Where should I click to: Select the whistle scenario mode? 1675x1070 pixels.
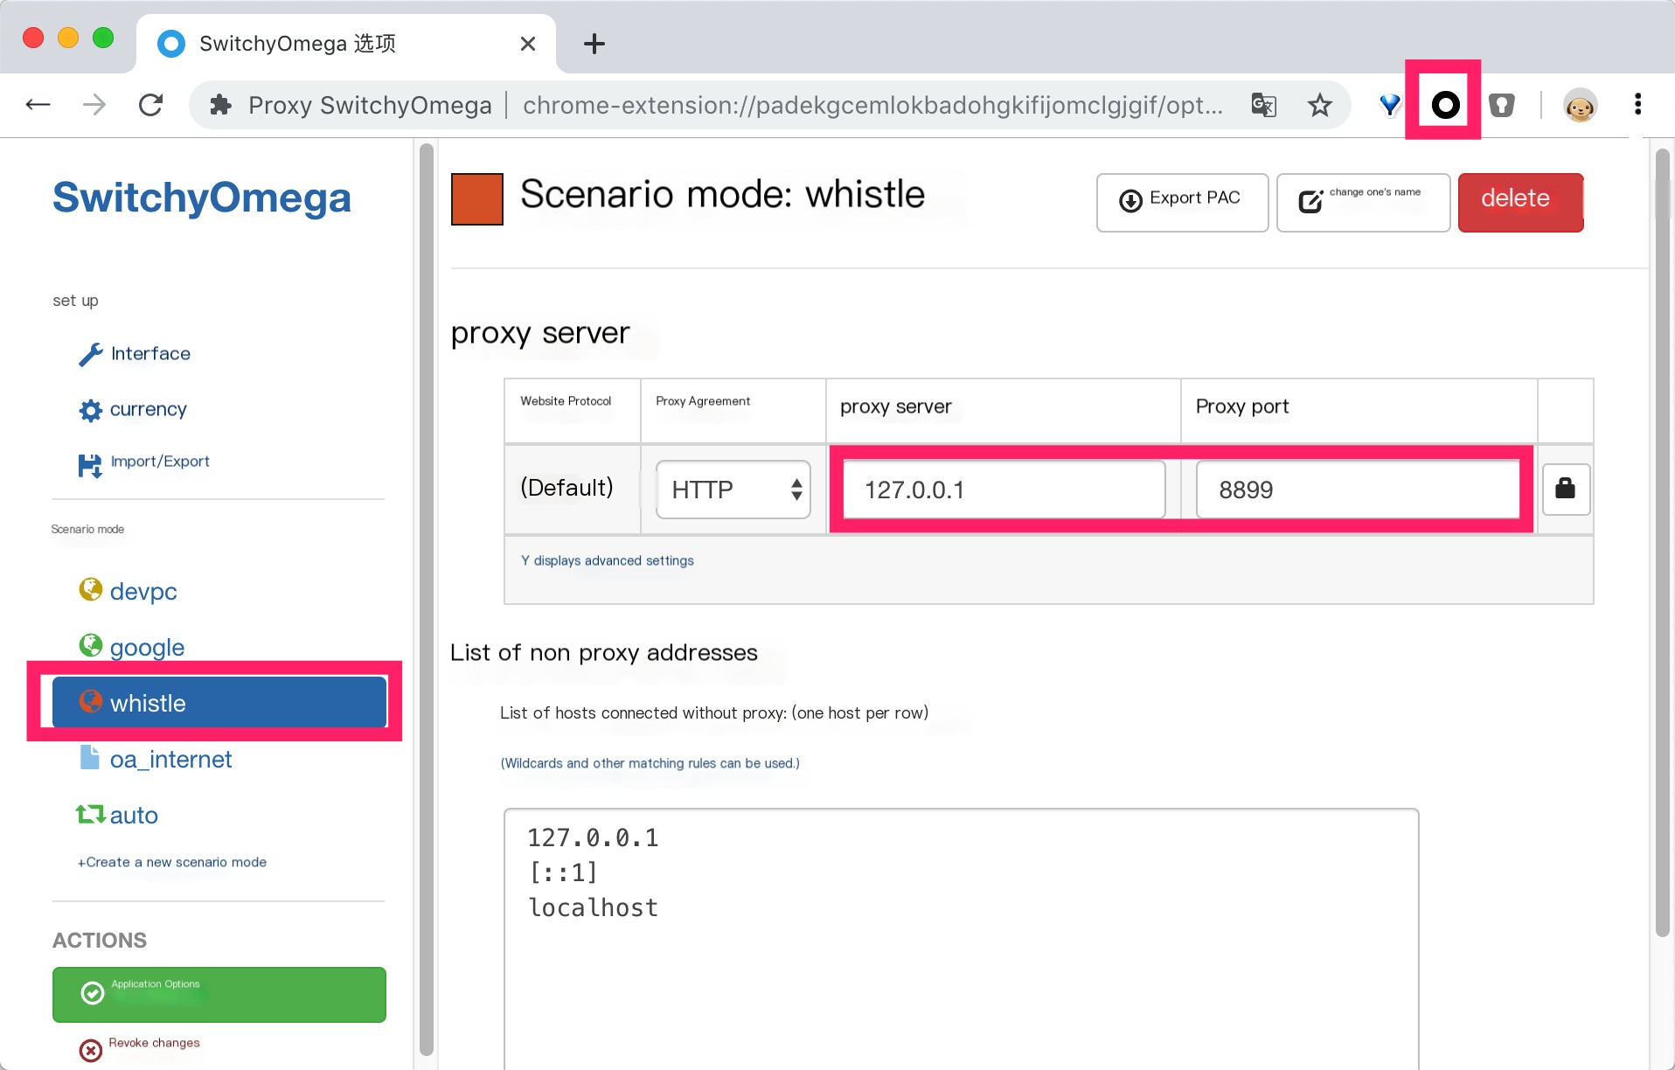click(219, 702)
